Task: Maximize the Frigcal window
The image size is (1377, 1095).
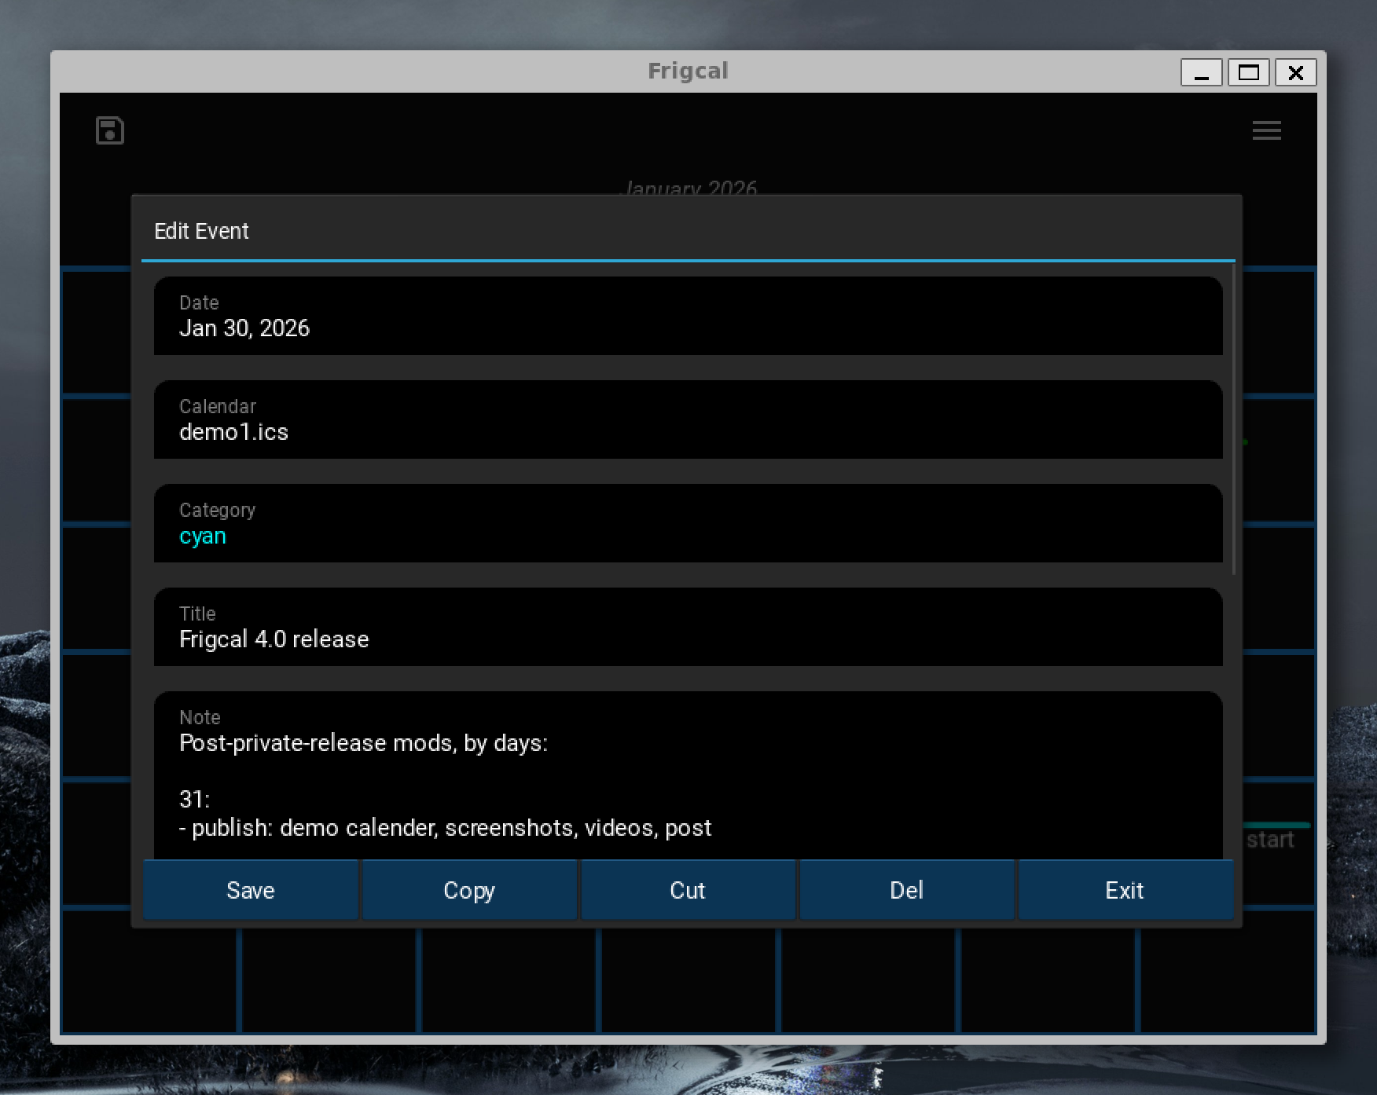Action: point(1249,72)
